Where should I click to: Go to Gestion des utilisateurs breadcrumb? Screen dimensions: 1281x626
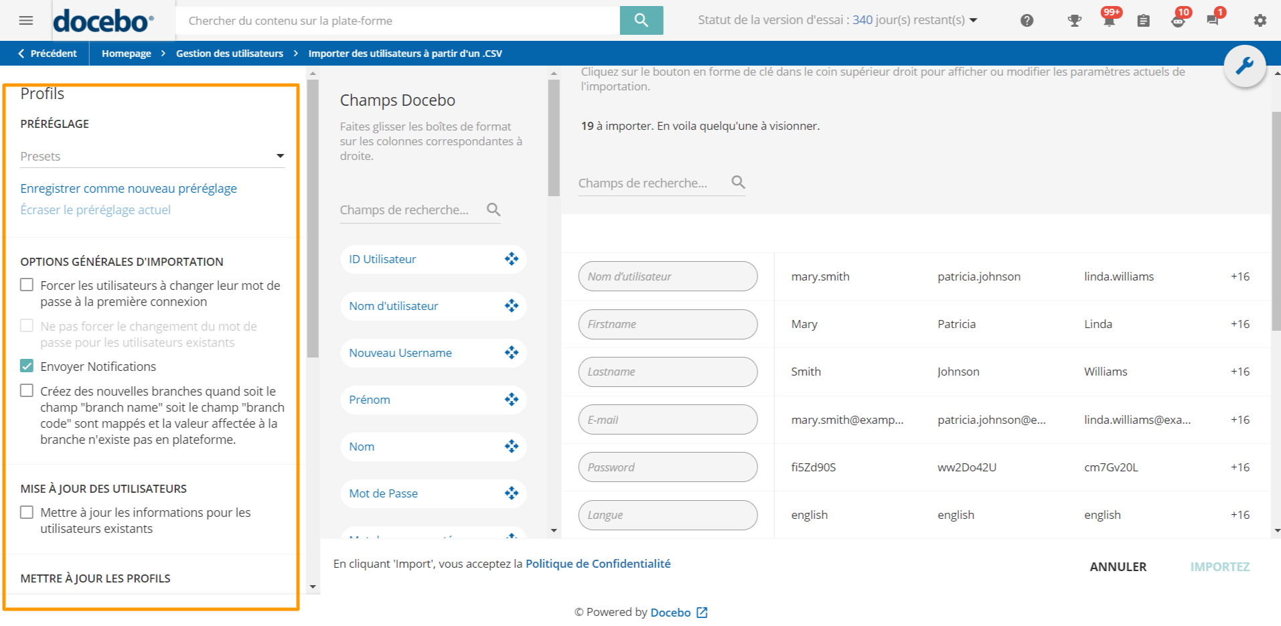click(x=229, y=54)
